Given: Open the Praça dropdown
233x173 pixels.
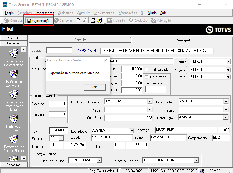Looking at the screenshot, I should point(150,110).
